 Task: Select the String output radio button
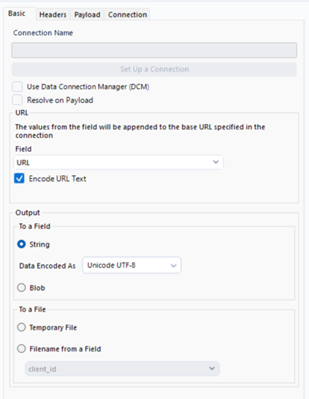tap(21, 244)
